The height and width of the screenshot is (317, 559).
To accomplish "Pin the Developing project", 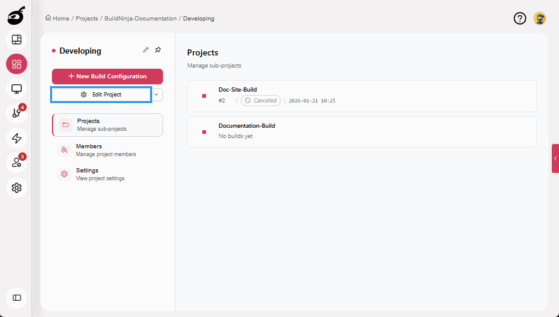I will click(158, 50).
